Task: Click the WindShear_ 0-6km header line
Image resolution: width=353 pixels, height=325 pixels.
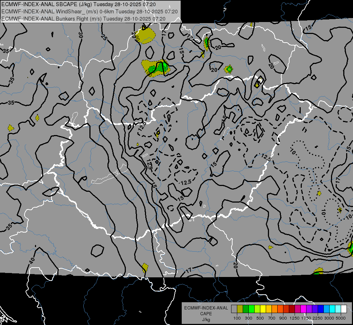Action: pyautogui.click(x=89, y=12)
